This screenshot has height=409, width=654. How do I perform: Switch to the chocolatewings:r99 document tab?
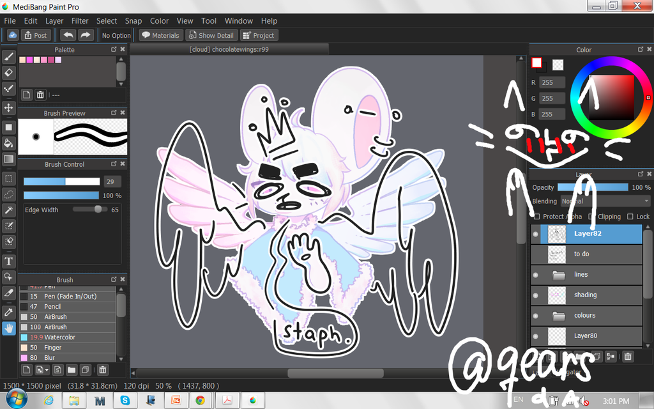(229, 49)
